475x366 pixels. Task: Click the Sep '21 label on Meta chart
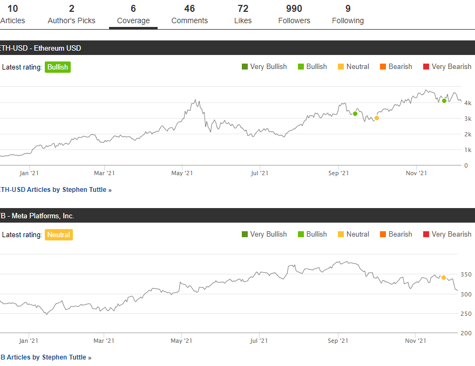pyautogui.click(x=338, y=341)
